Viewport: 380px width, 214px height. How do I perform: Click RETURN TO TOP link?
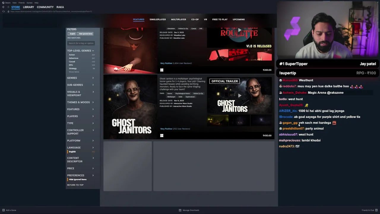pyautogui.click(x=75, y=185)
